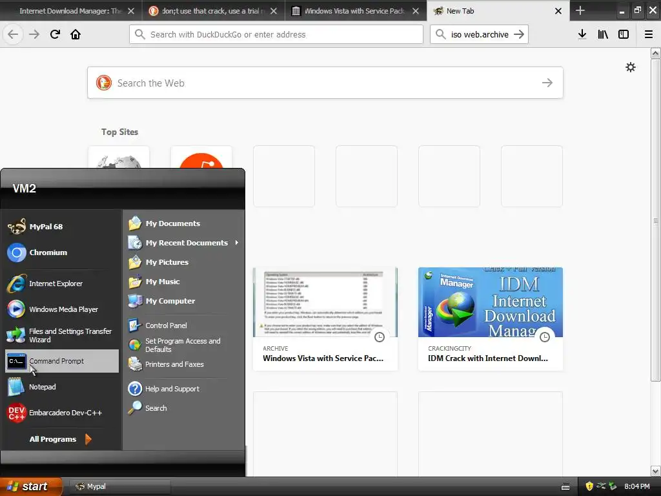661x496 pixels.
Task: Toggle the browser sidebar
Action: point(624,34)
